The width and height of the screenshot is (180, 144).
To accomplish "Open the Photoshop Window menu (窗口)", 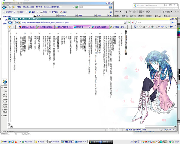I will click(x=158, y=16).
